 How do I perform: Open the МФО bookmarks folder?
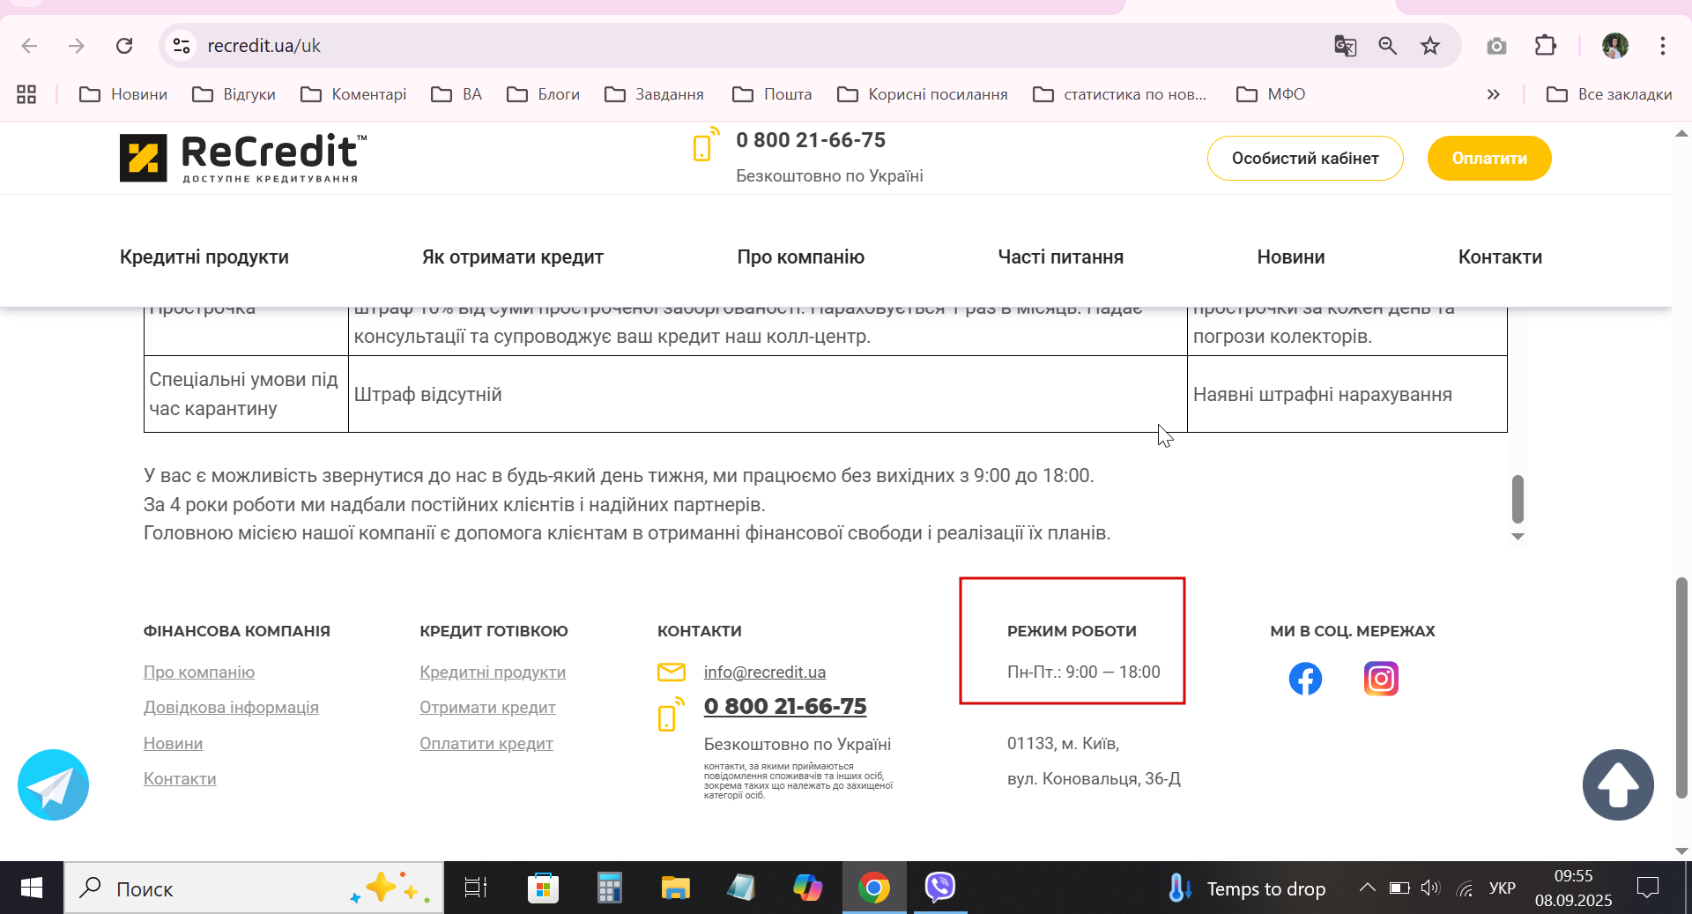pyautogui.click(x=1271, y=94)
